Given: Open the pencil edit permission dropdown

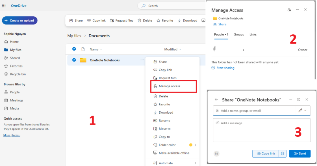Looking at the screenshot, I should click(x=302, y=110).
